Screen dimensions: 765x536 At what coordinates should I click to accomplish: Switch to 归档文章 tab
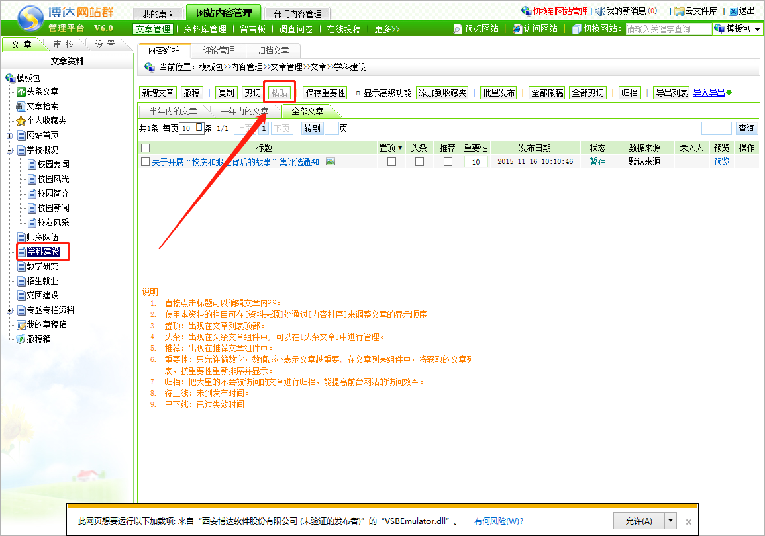click(273, 51)
